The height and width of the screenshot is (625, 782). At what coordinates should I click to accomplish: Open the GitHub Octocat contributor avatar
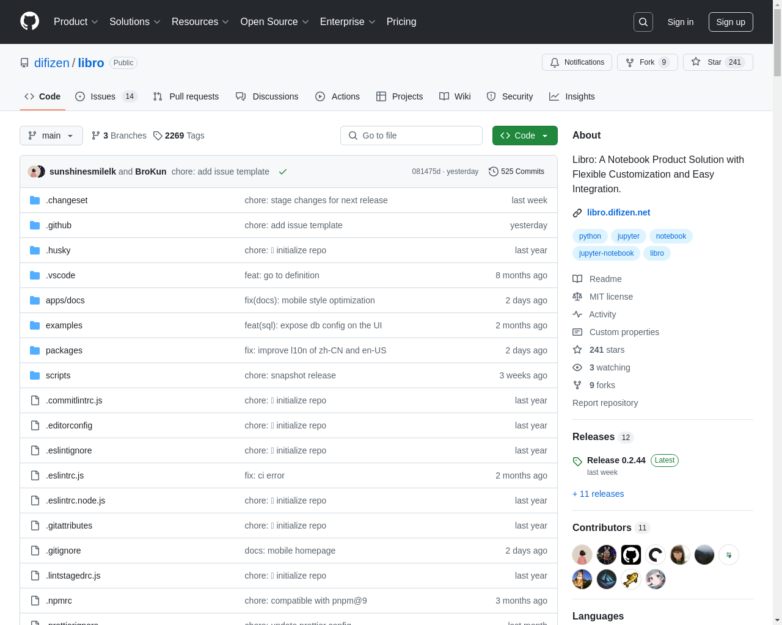click(631, 555)
